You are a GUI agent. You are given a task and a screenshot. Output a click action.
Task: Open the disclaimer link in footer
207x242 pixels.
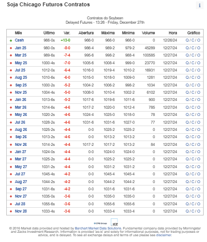(x=163, y=235)
